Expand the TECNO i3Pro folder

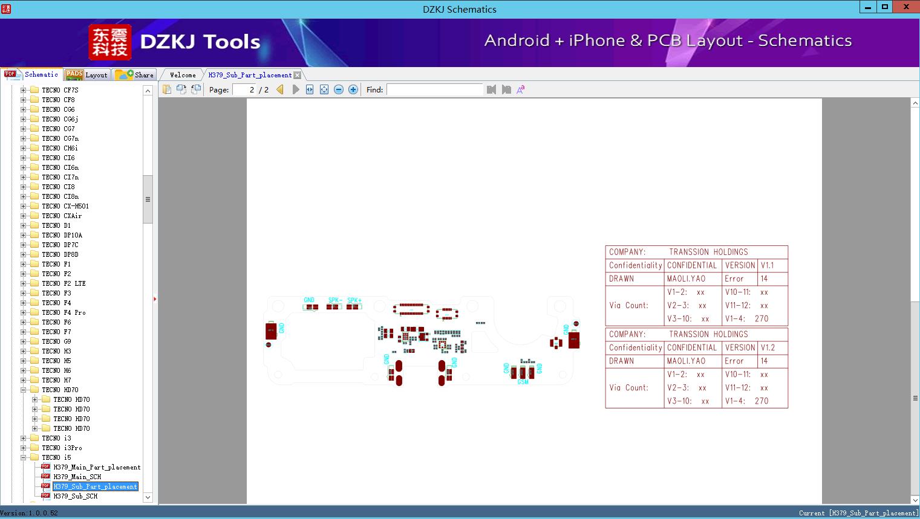click(x=24, y=448)
